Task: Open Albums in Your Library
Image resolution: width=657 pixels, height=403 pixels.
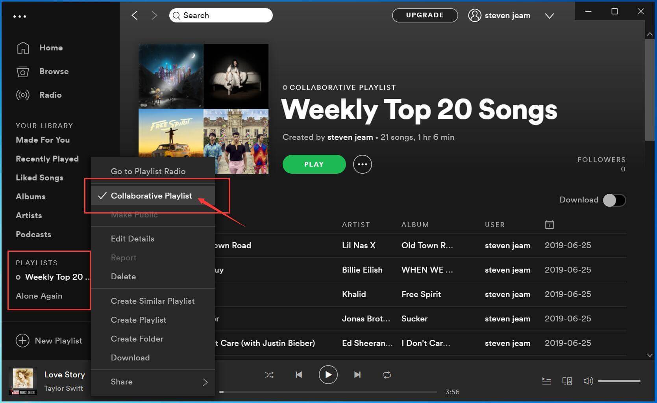Action: tap(31, 197)
